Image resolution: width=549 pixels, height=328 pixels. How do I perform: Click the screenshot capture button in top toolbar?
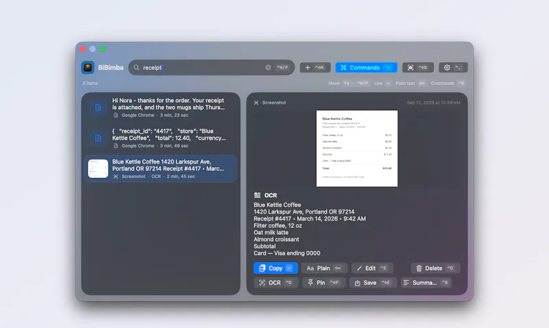point(418,67)
